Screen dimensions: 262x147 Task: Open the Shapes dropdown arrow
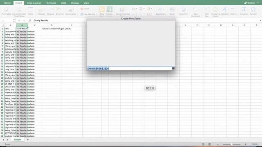[54, 9]
